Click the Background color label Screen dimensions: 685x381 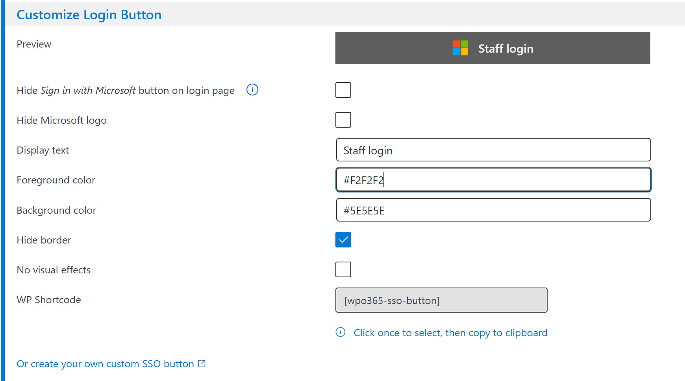[57, 210]
